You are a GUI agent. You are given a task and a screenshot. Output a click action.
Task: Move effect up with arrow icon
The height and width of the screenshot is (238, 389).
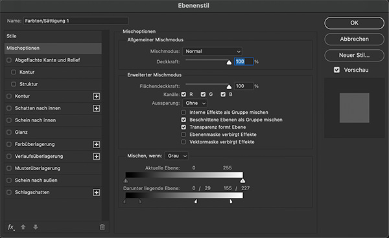pyautogui.click(x=23, y=227)
